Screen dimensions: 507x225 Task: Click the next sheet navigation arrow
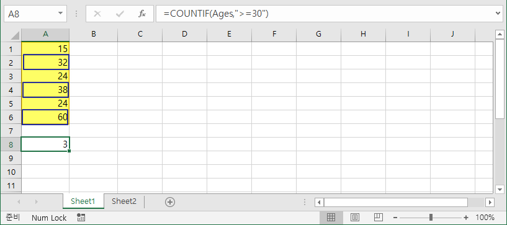(36, 202)
